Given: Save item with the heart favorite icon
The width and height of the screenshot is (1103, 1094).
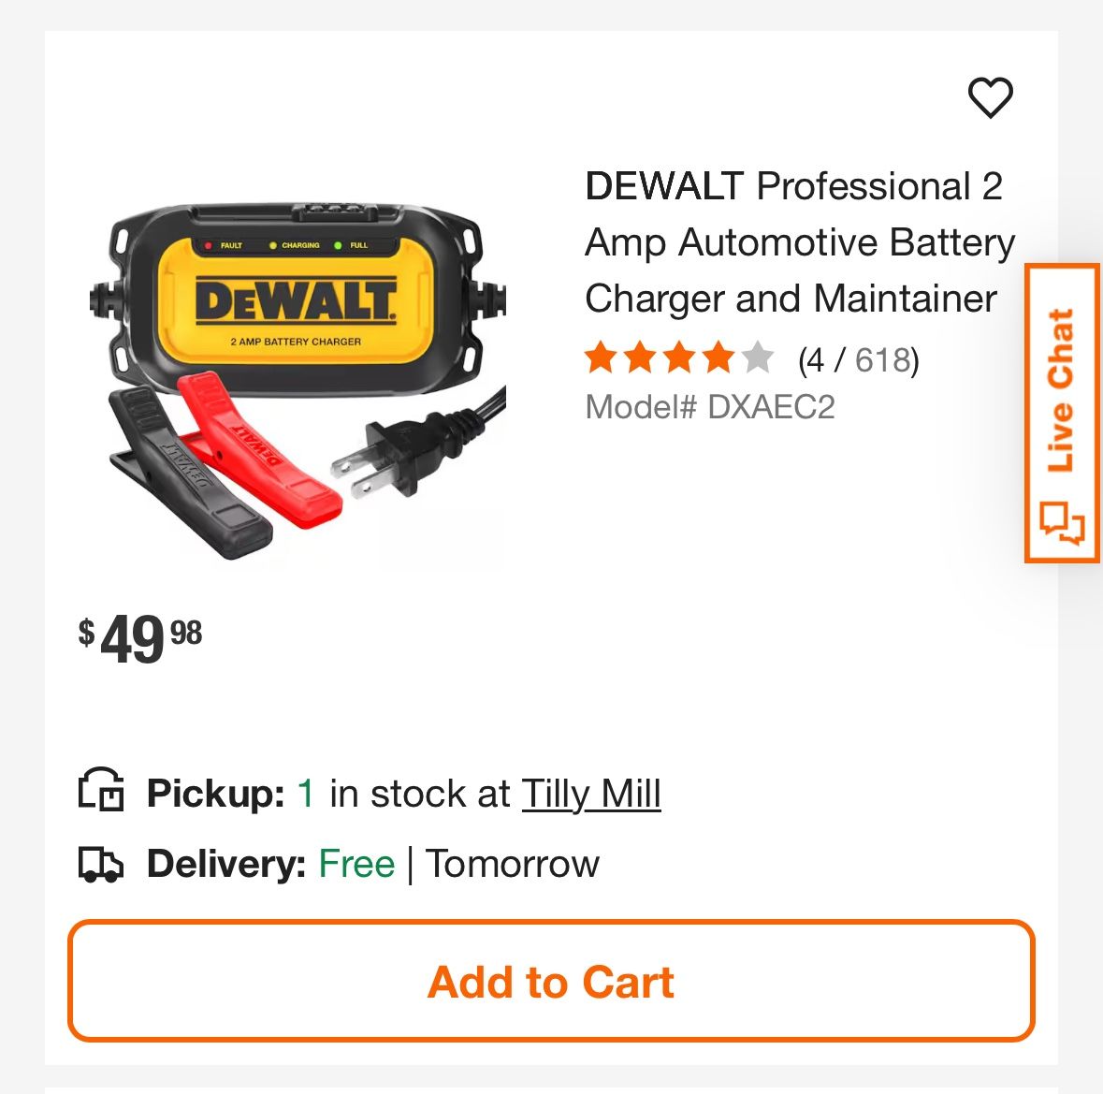Looking at the screenshot, I should pos(990,97).
